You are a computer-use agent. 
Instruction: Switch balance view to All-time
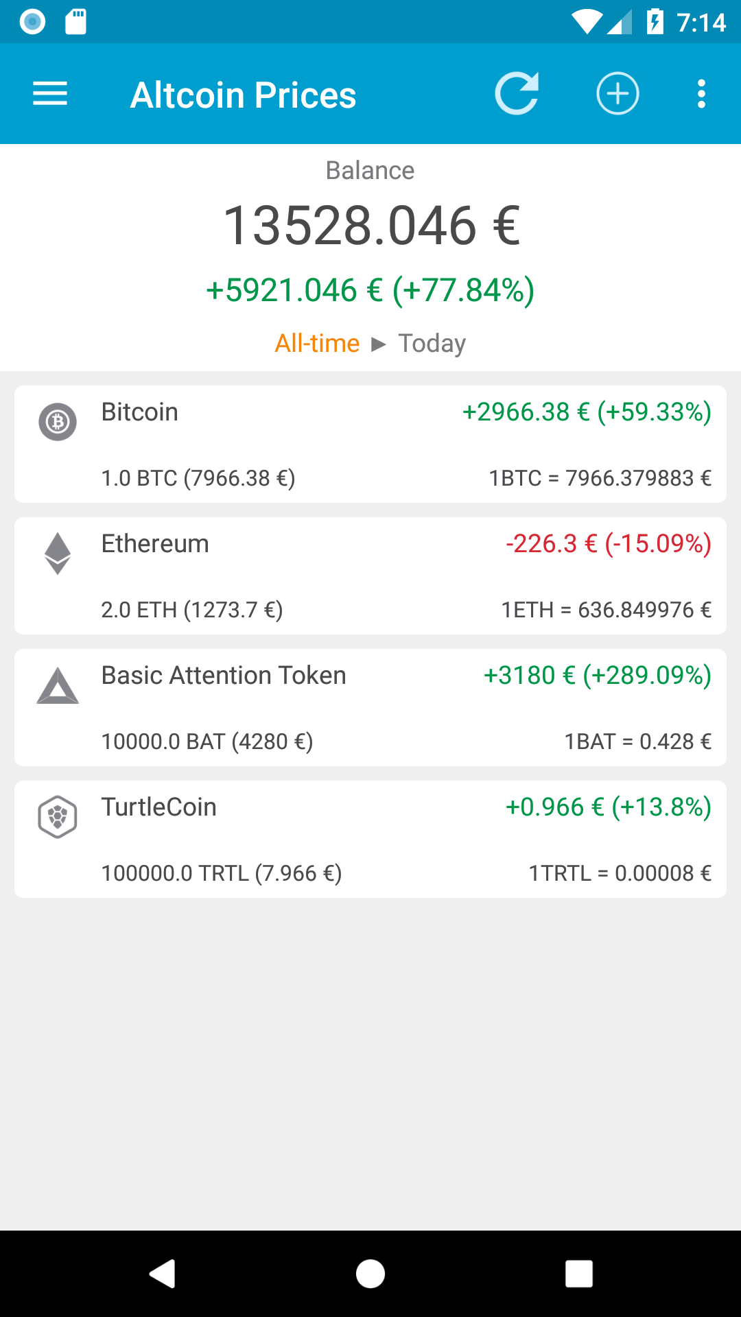pyautogui.click(x=317, y=343)
